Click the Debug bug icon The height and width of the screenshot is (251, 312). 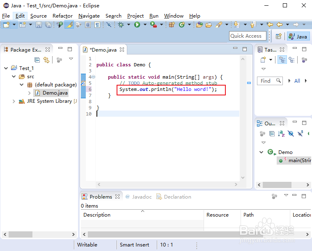(121, 25)
